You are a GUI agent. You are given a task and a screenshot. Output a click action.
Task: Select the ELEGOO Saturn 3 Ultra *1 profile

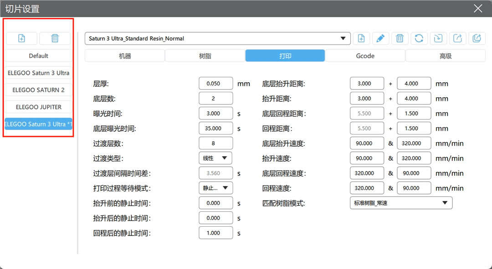click(38, 124)
